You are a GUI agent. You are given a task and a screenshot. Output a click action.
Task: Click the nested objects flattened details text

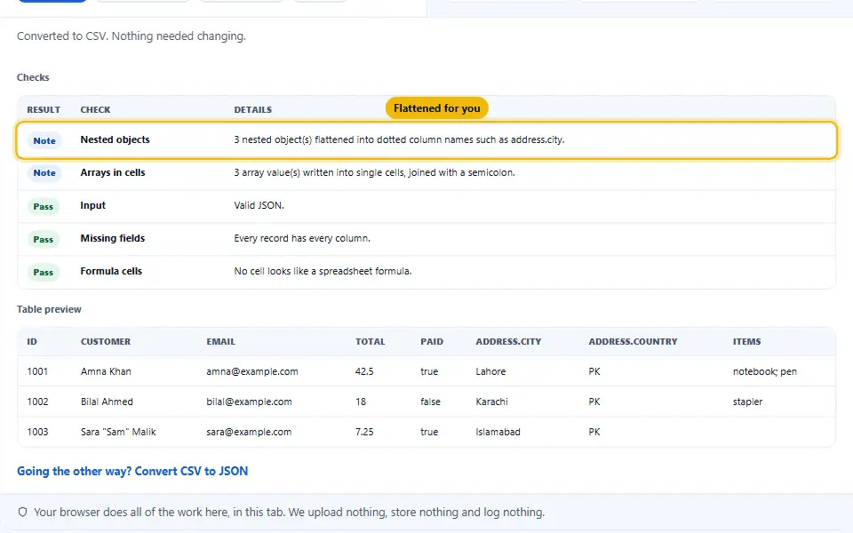coord(399,139)
